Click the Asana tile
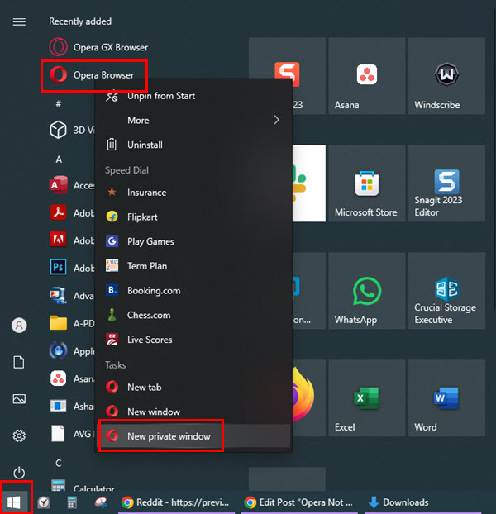 (x=366, y=76)
